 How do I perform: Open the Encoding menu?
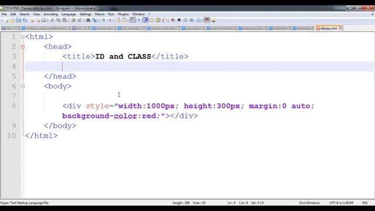(x=51, y=14)
